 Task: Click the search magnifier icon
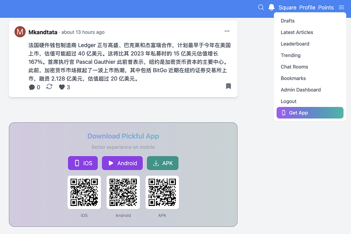[261, 8]
